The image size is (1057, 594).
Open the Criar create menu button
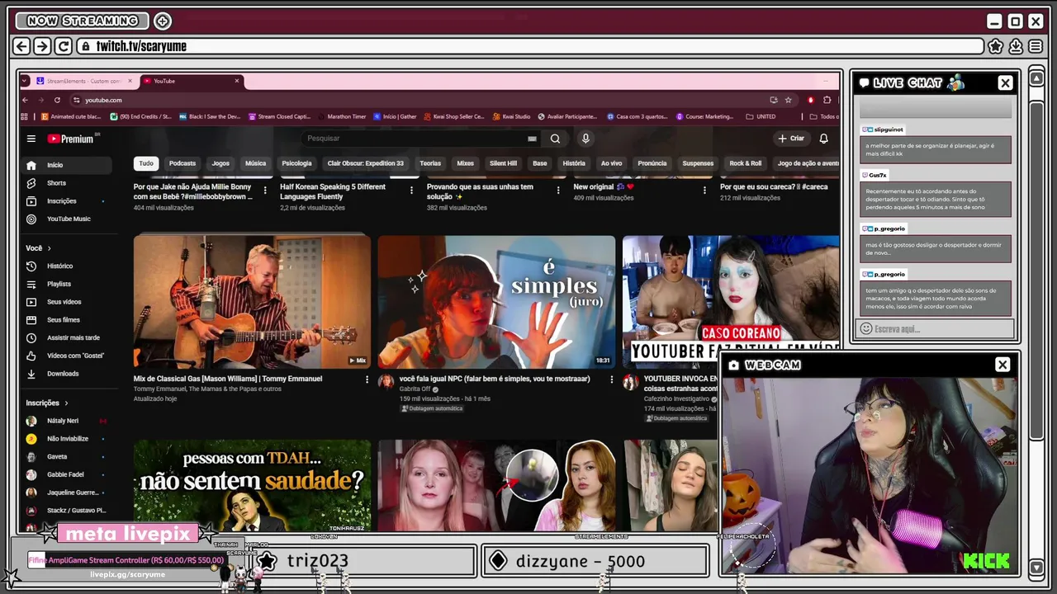(x=791, y=139)
